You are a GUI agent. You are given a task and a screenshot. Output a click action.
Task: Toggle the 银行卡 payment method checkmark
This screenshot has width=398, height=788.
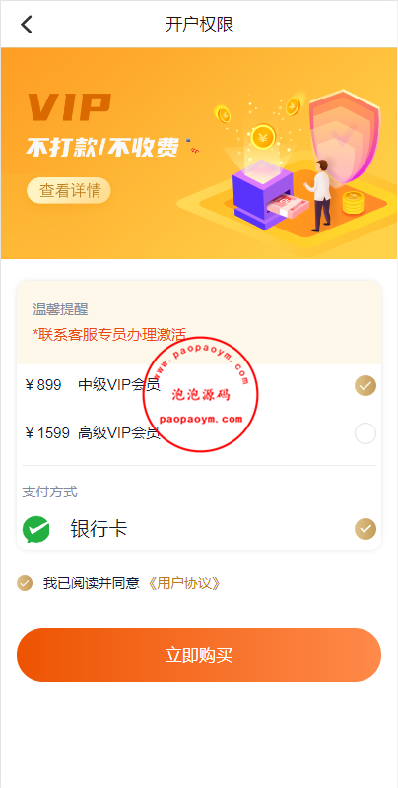(365, 529)
